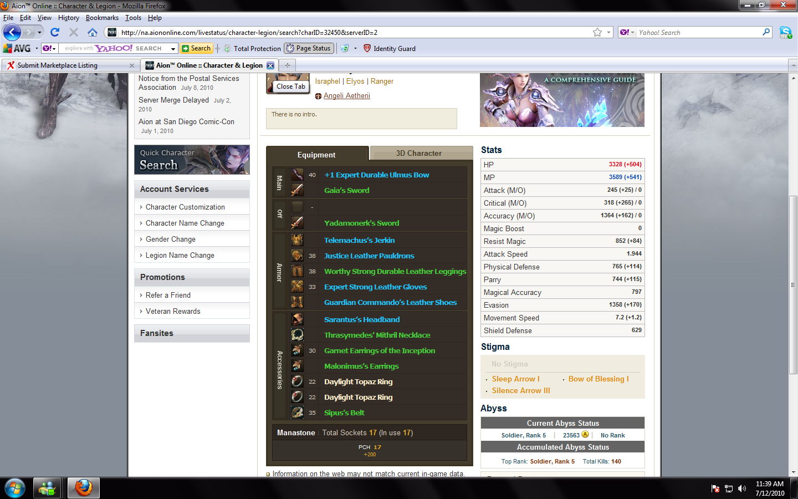Click the page vertical scrollbar
This screenshot has width=798, height=499.
(x=793, y=285)
